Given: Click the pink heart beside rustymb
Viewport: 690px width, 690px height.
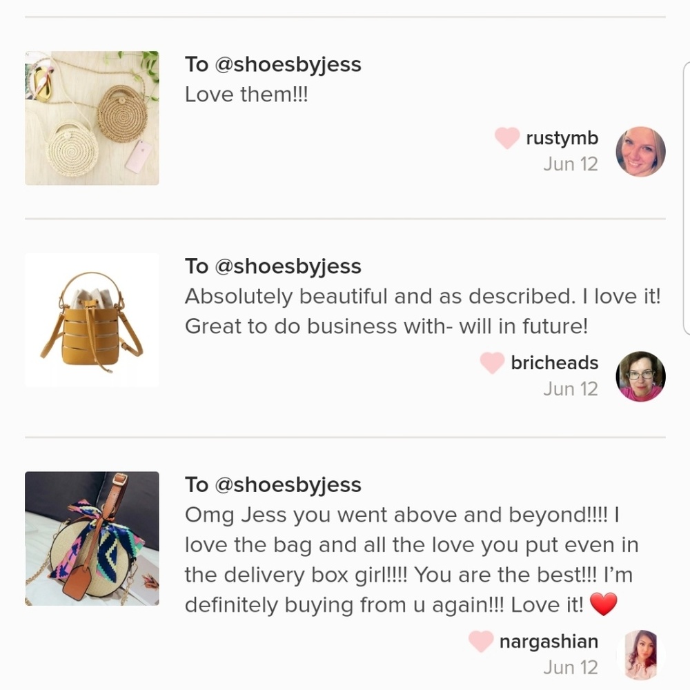Looking at the screenshot, I should (x=507, y=138).
